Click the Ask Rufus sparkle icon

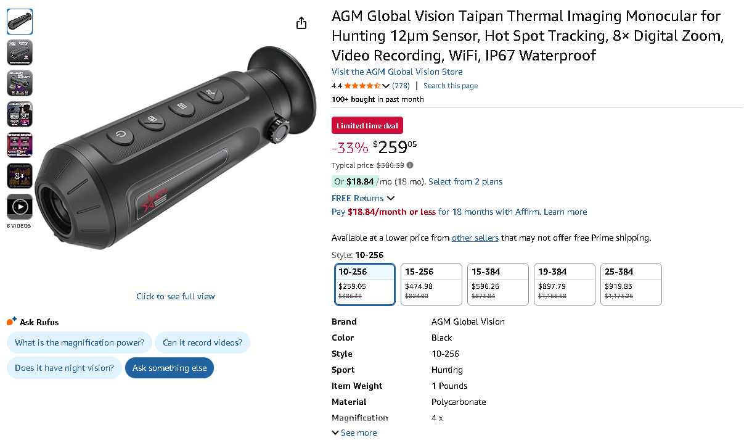point(12,322)
